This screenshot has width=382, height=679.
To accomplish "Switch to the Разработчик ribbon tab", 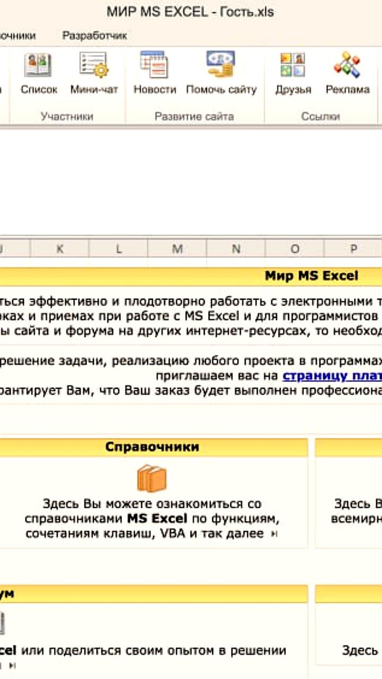I will point(94,36).
